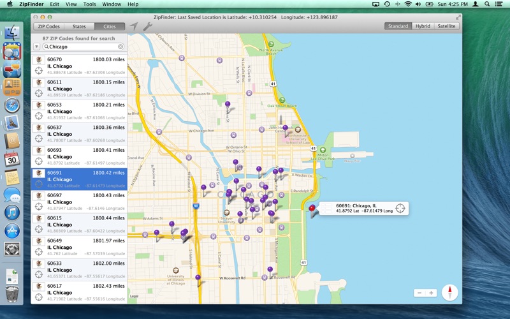The image size is (510, 319).
Task: Zoom in the map with plus button
Action: pyautogui.click(x=431, y=293)
